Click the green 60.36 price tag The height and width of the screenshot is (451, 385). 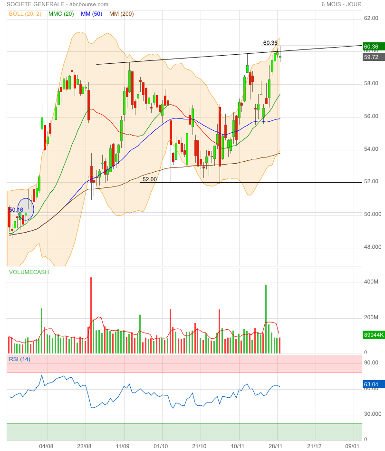371,47
